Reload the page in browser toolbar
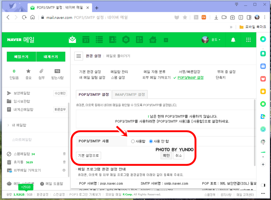Image resolution: width=271 pixels, height=200 pixels. pyautogui.click(x=24, y=17)
